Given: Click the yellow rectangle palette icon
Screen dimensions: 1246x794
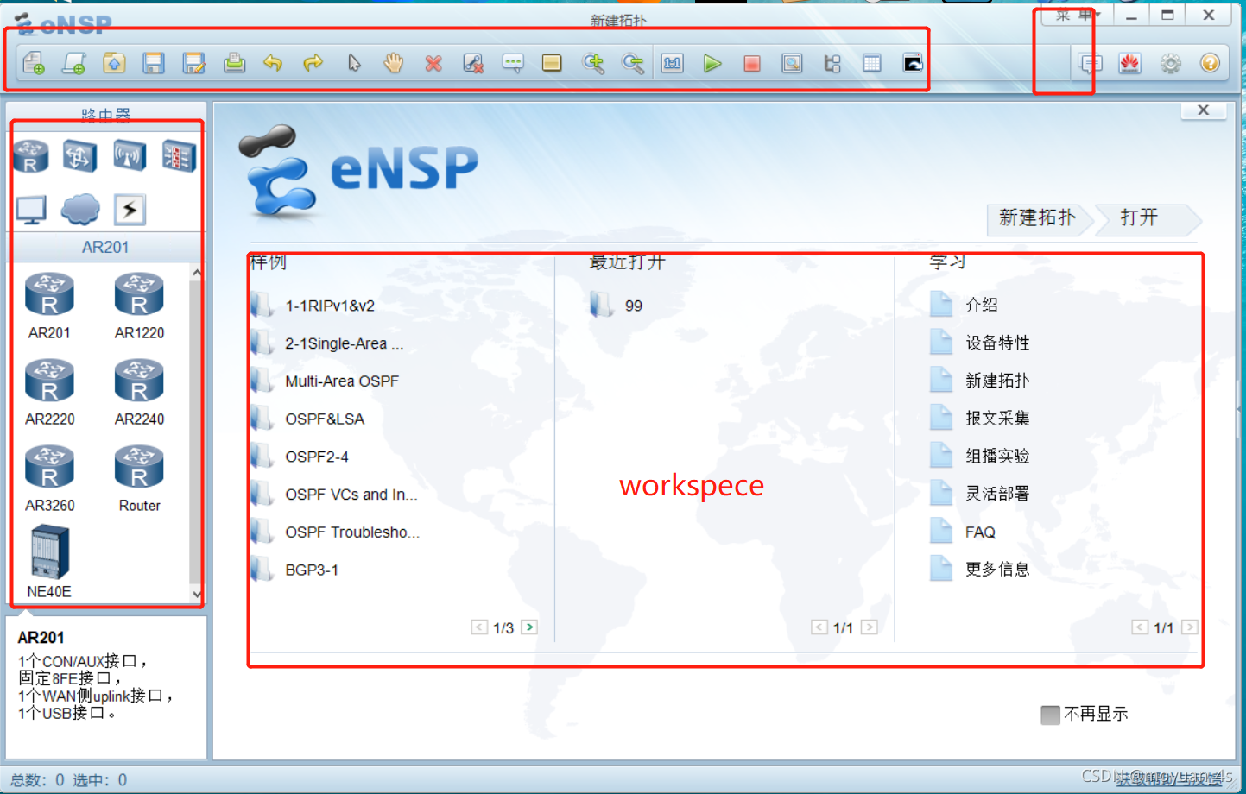Looking at the screenshot, I should (x=552, y=63).
